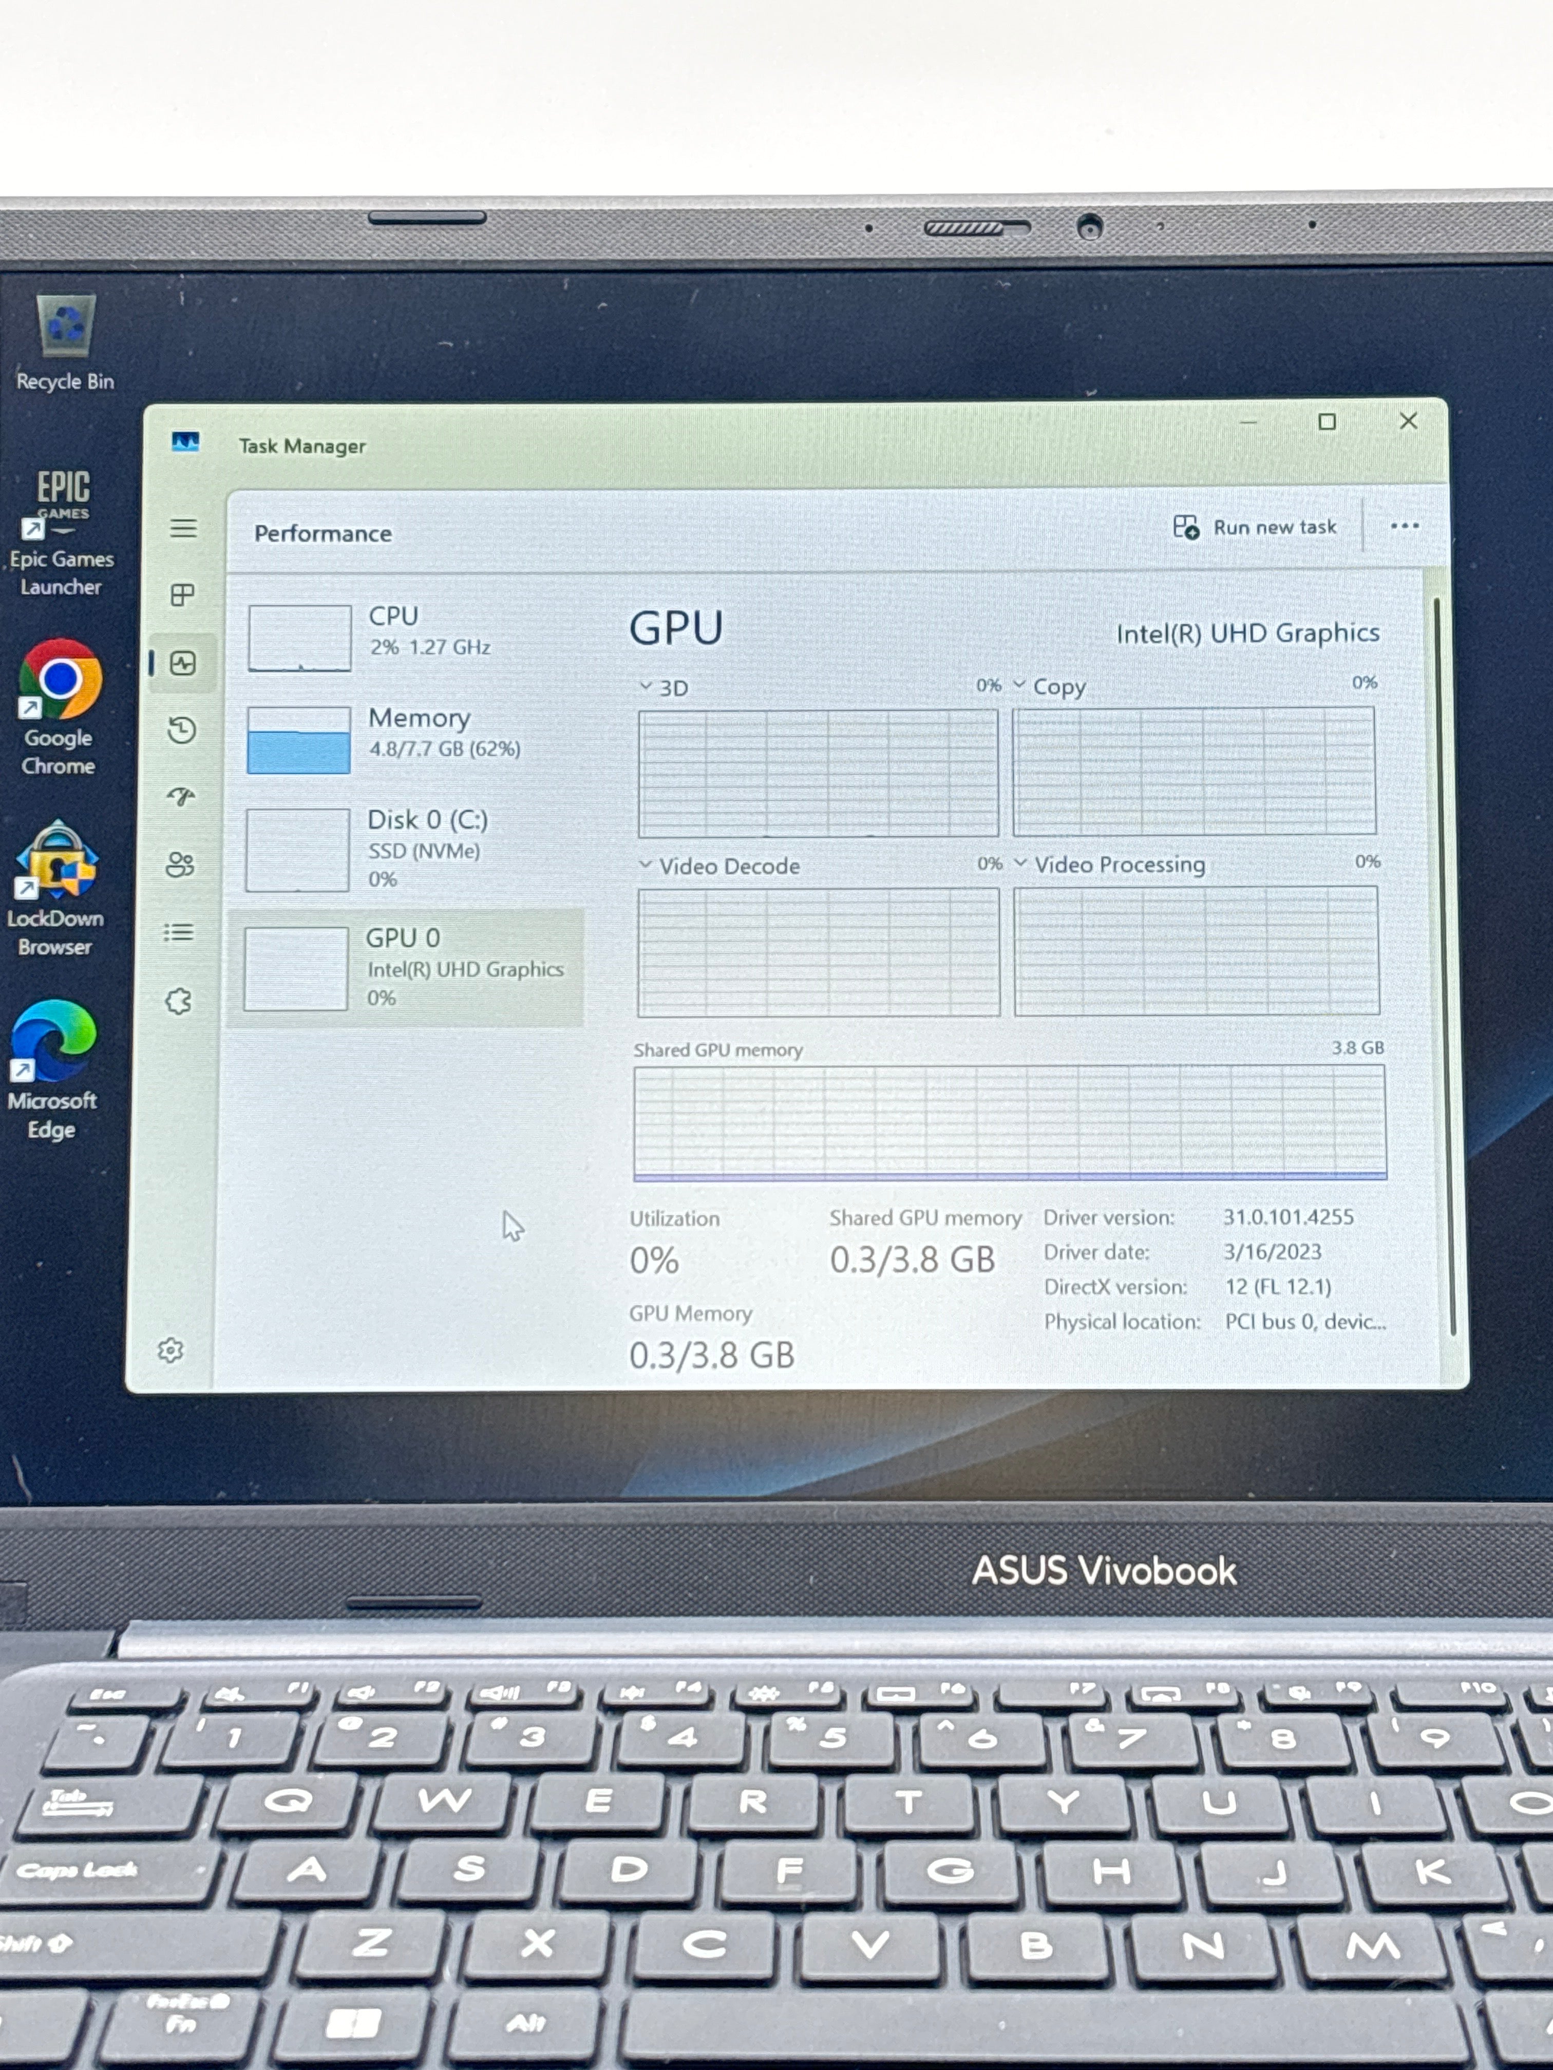This screenshot has width=1553, height=2070.
Task: Open the Users icon in sidebar
Action: tap(180, 865)
